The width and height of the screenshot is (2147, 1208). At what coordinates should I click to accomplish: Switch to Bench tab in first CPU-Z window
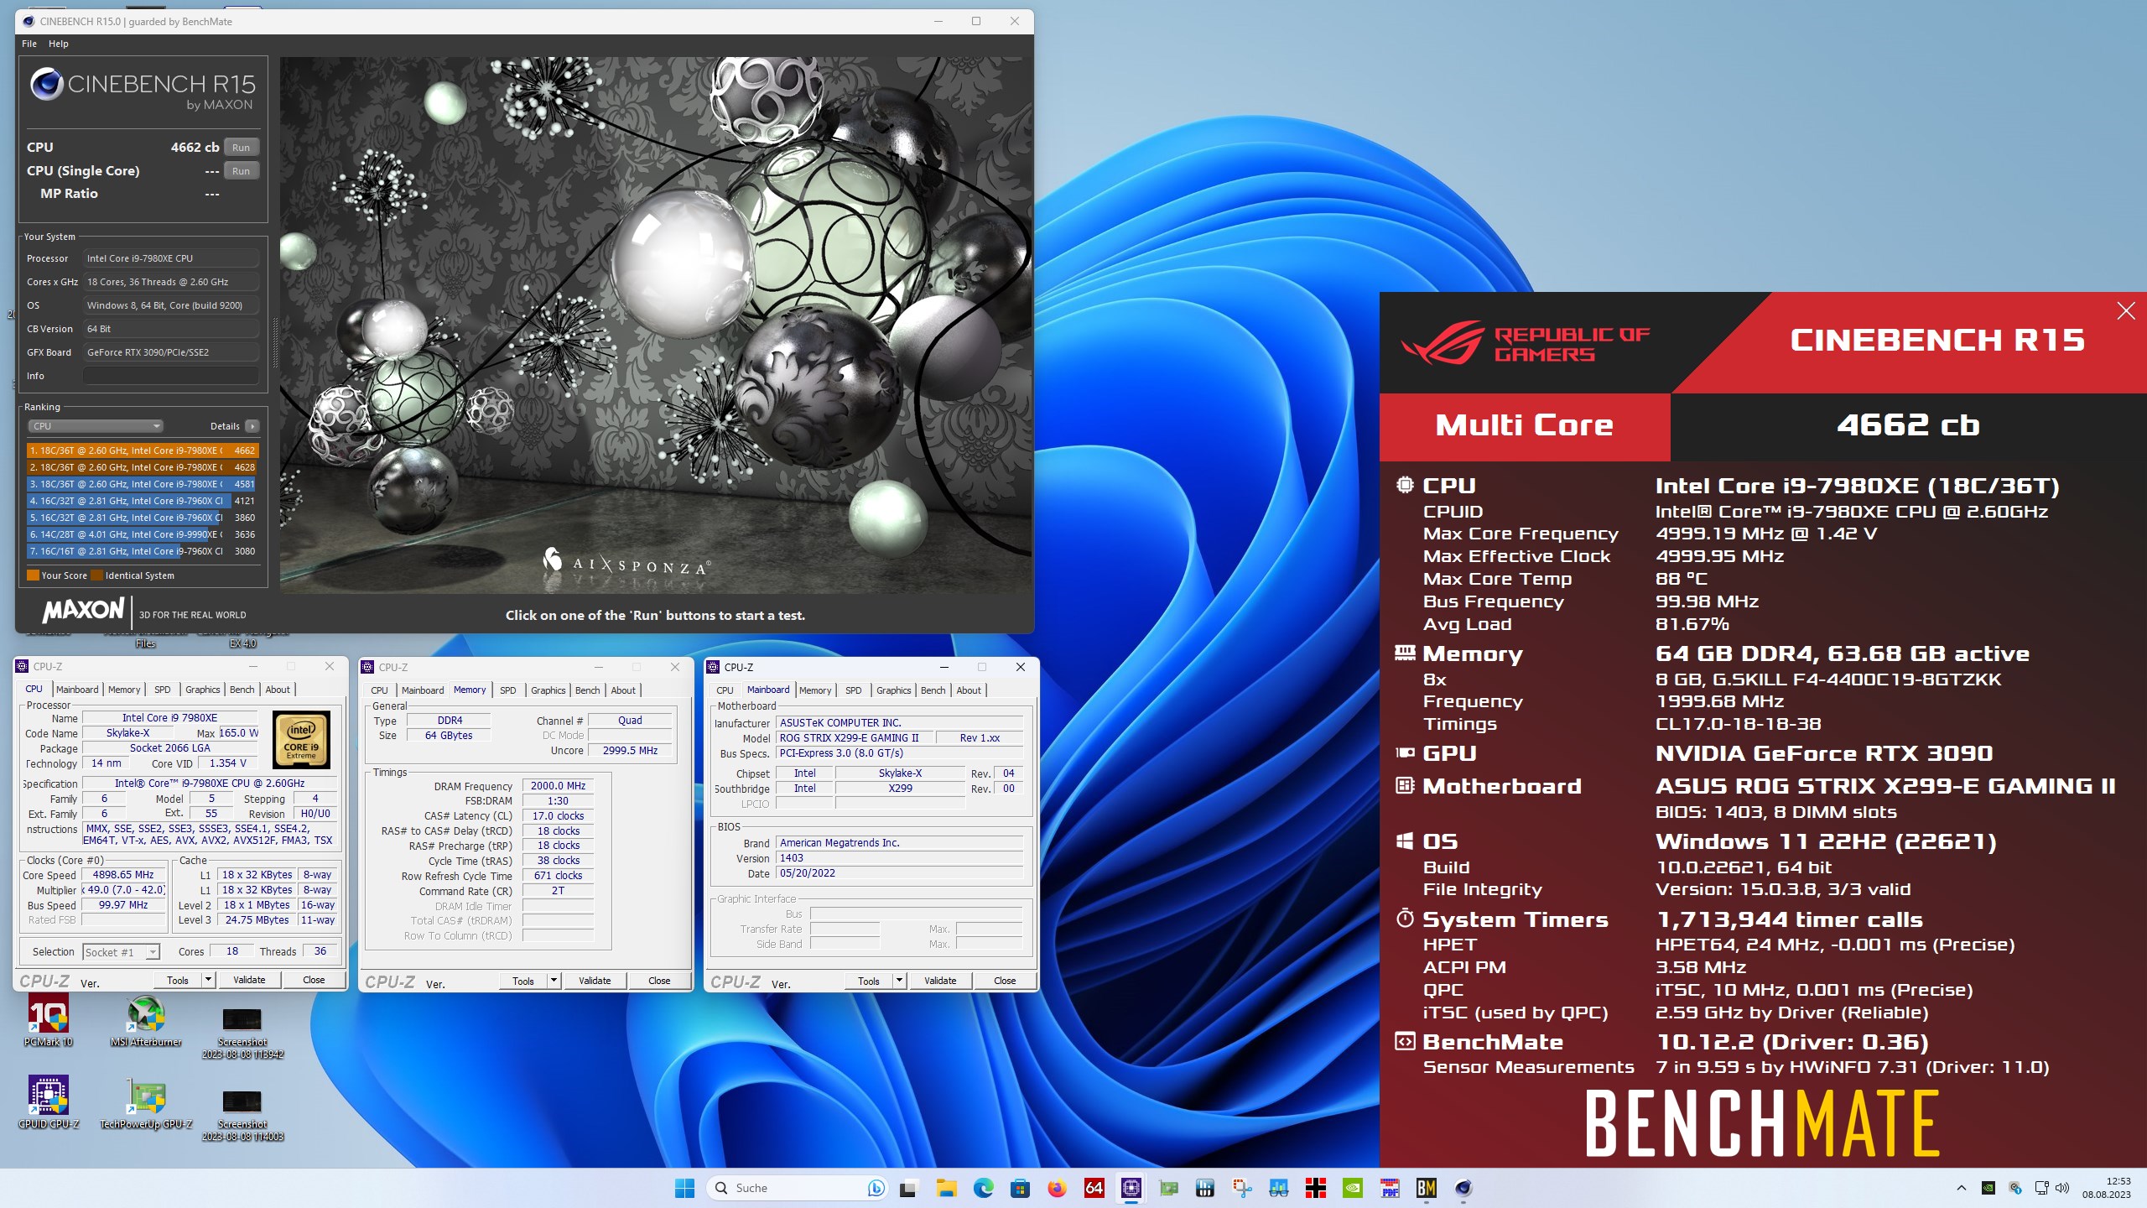pyautogui.click(x=242, y=690)
